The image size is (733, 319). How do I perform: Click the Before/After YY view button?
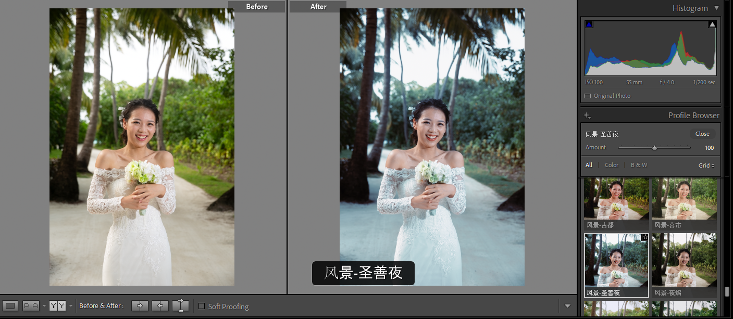tap(57, 306)
